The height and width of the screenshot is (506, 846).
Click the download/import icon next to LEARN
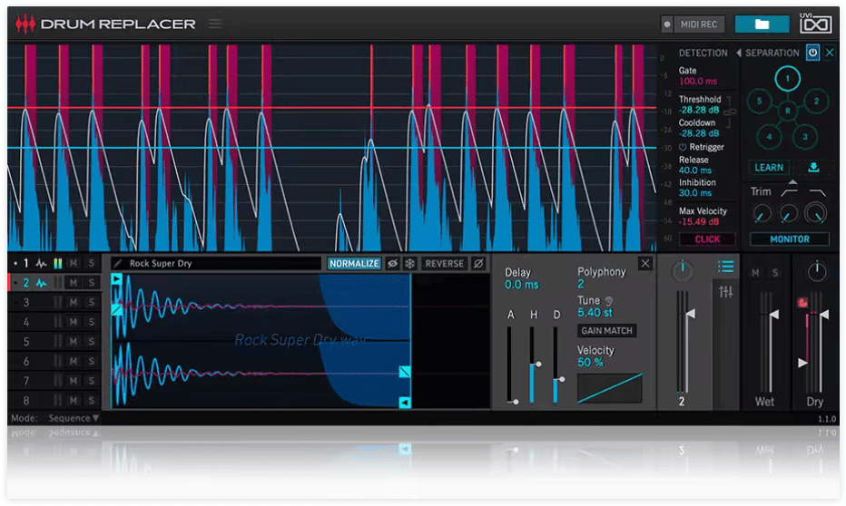[813, 168]
